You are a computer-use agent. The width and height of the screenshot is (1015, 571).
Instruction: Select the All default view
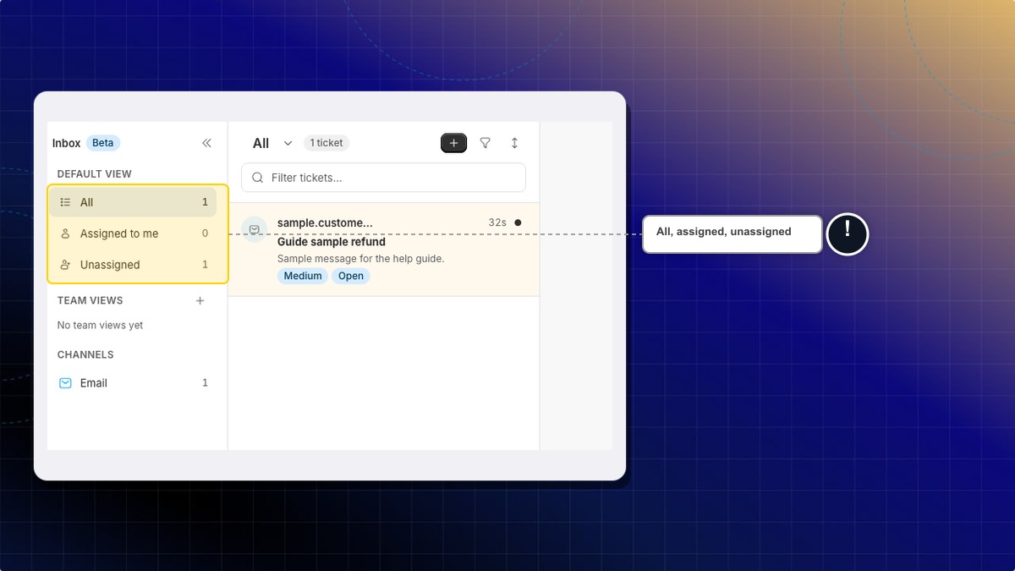click(x=133, y=202)
